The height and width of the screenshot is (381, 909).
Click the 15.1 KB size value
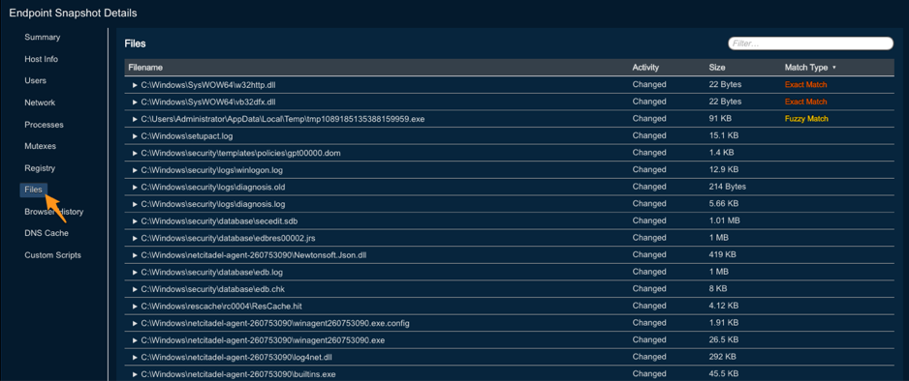[x=723, y=136]
